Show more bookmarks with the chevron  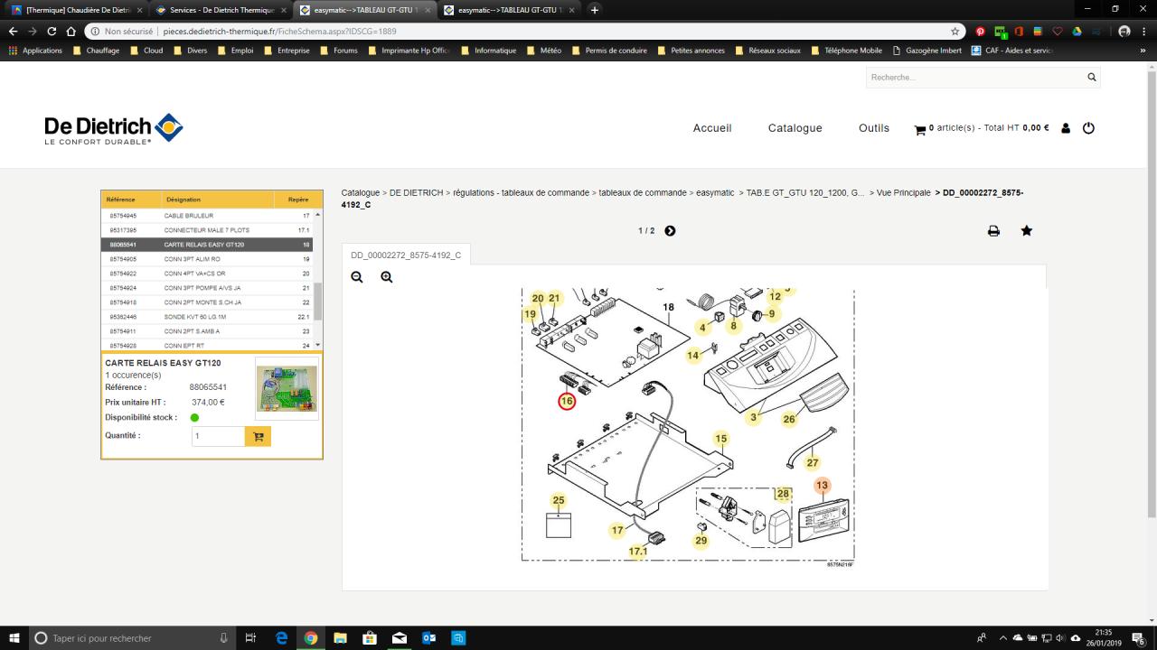pyautogui.click(x=1144, y=51)
